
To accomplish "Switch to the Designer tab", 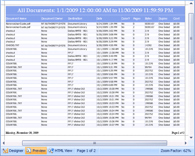I will point(13,151).
